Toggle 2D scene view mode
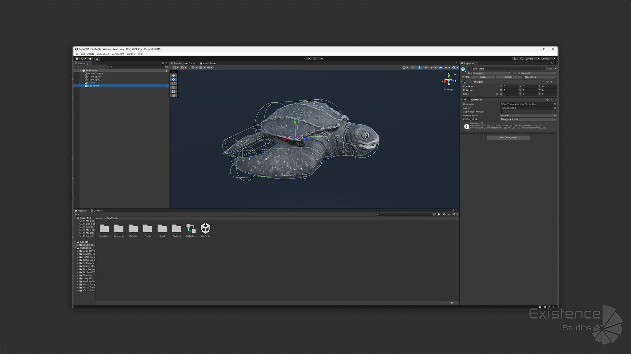 tap(413, 68)
